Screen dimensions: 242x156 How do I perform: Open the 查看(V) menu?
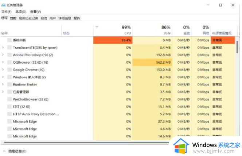pos(35,12)
